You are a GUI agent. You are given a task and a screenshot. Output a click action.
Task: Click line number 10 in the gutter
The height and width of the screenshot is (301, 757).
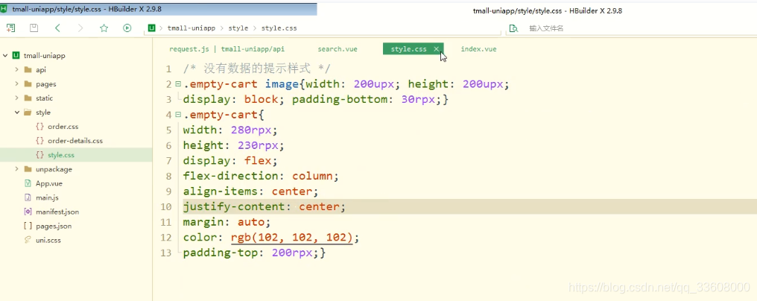(165, 207)
